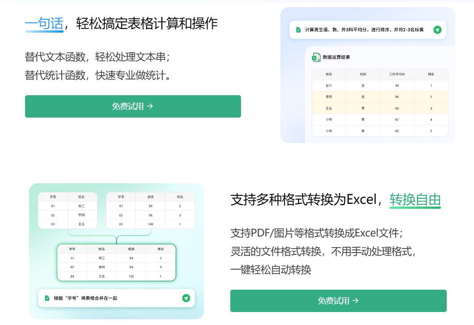Click the score 87 cell
The image size is (474, 325).
point(397,119)
